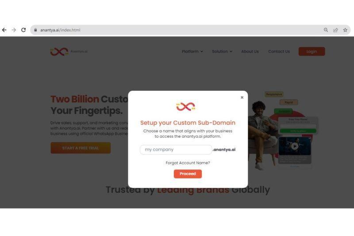Image resolution: width=354 pixels, height=236 pixels.
Task: Click the Proceed button
Action: (188, 174)
